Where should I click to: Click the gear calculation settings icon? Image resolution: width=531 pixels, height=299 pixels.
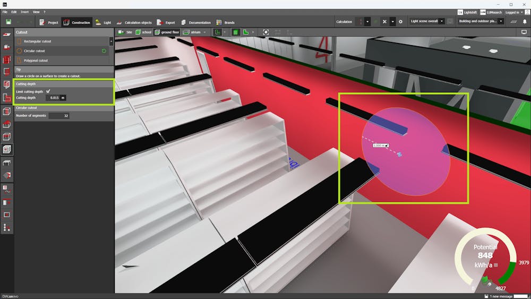(400, 22)
